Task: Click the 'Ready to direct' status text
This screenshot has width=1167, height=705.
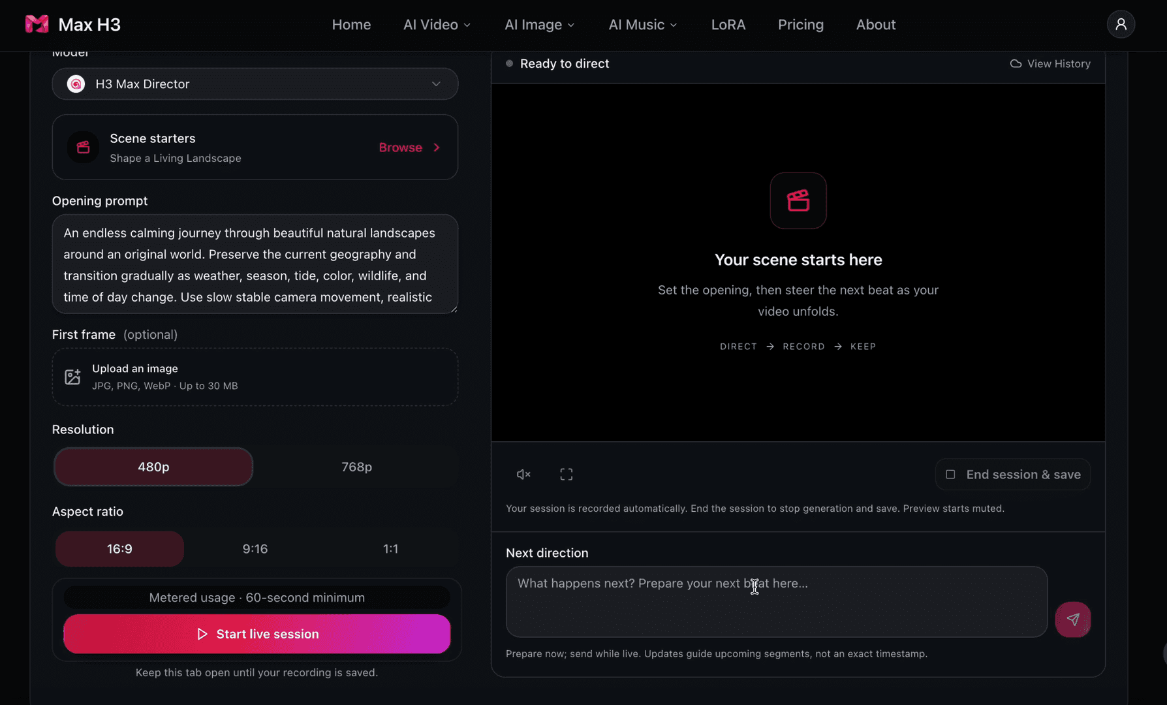Action: coord(565,64)
